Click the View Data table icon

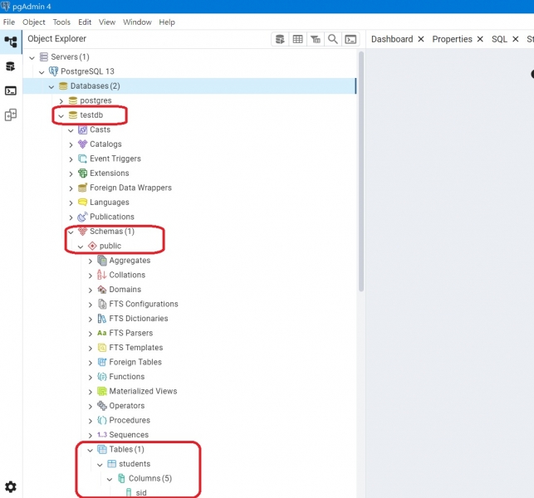tap(297, 39)
